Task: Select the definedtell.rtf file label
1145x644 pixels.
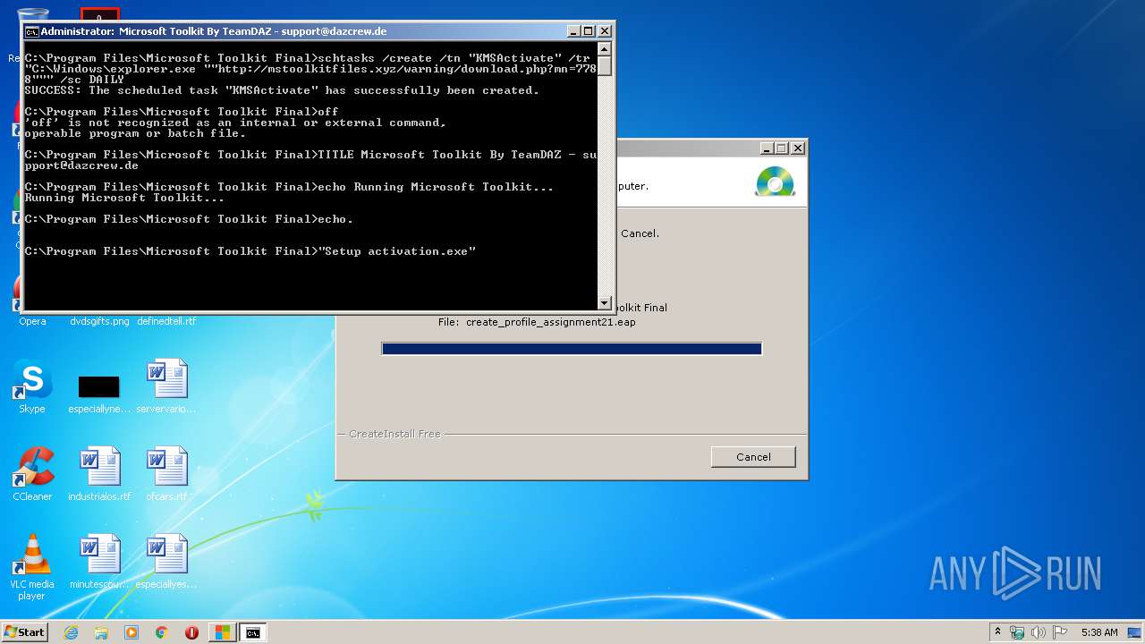Action: 166,321
